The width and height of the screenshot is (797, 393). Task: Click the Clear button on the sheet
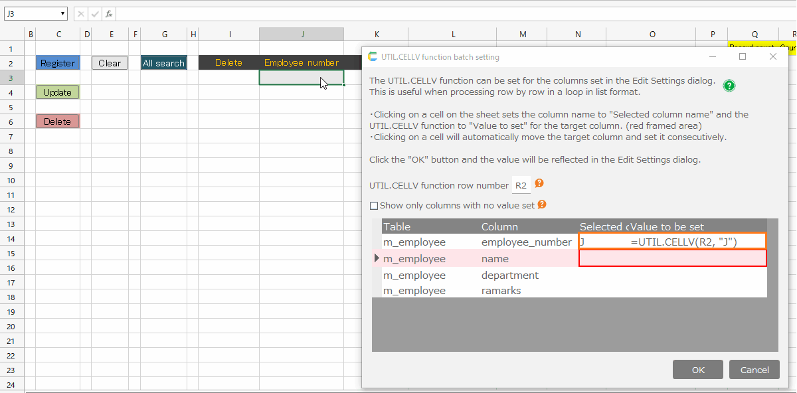[110, 63]
